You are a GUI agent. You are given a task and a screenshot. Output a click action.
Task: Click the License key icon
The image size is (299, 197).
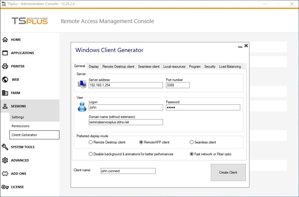point(5,187)
